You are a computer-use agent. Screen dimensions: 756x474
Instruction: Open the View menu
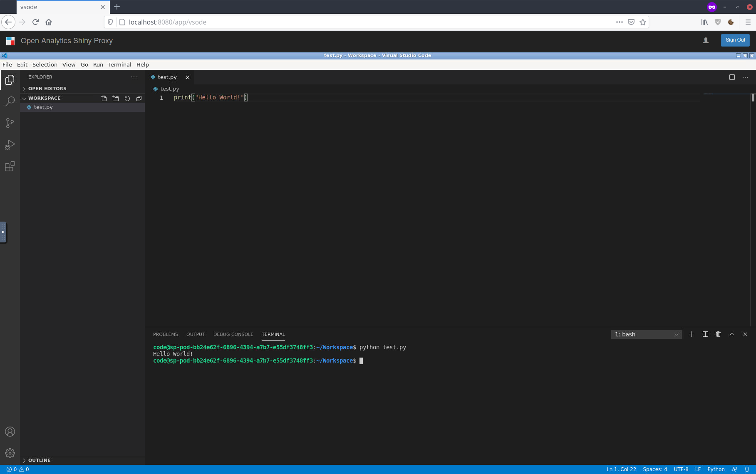pos(69,64)
